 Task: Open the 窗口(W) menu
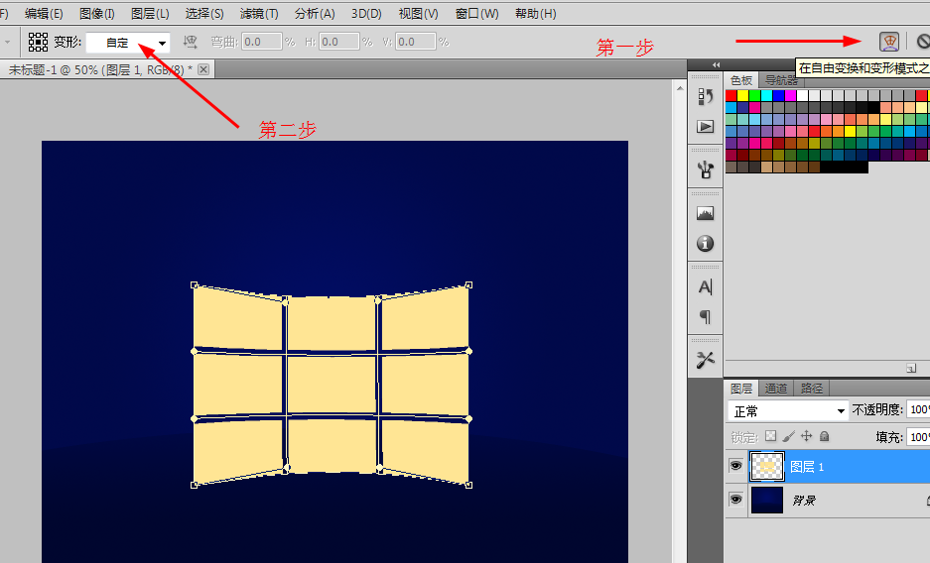(476, 13)
